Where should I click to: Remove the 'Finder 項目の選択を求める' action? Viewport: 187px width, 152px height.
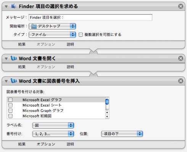click(x=181, y=6)
